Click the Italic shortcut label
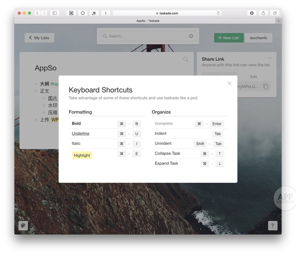Image resolution: width=296 pixels, height=255 pixels. pyautogui.click(x=76, y=144)
